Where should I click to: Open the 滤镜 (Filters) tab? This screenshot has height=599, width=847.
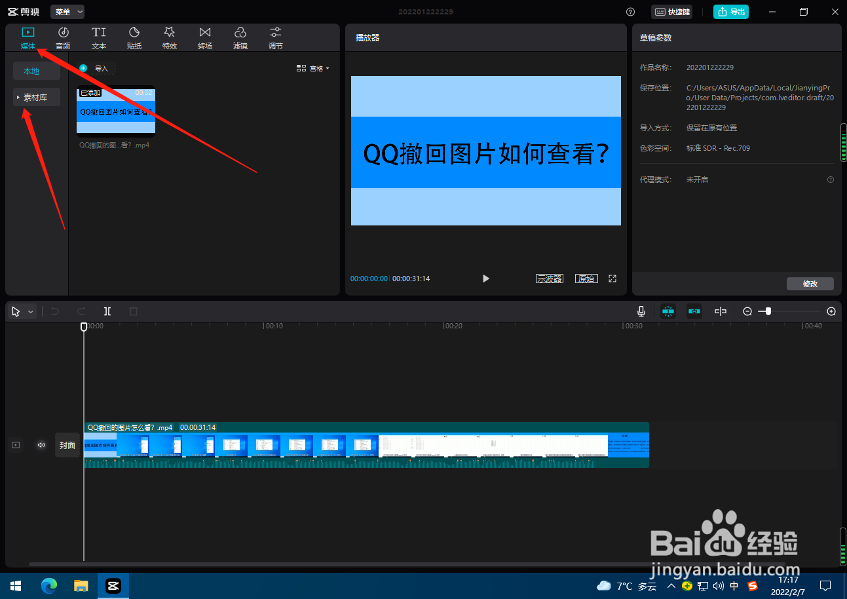240,38
